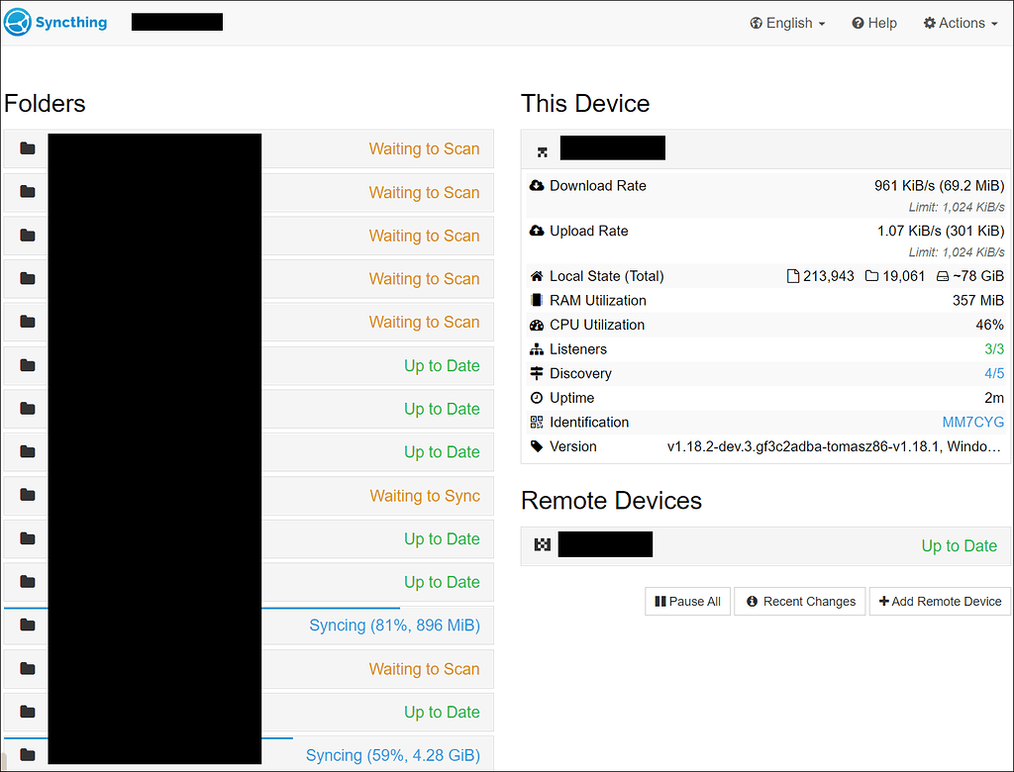Click the Upload Rate cloud icon
1014x772 pixels.
pyautogui.click(x=536, y=231)
